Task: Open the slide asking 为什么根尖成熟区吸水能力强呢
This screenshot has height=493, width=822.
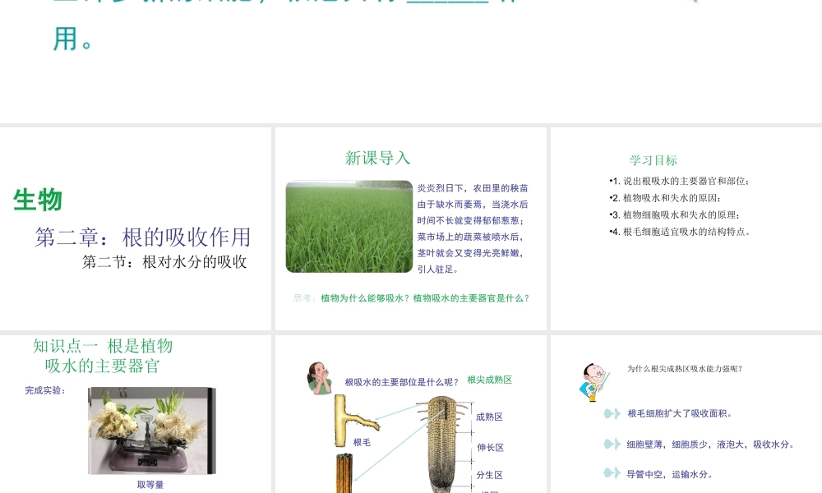Action: (x=686, y=414)
